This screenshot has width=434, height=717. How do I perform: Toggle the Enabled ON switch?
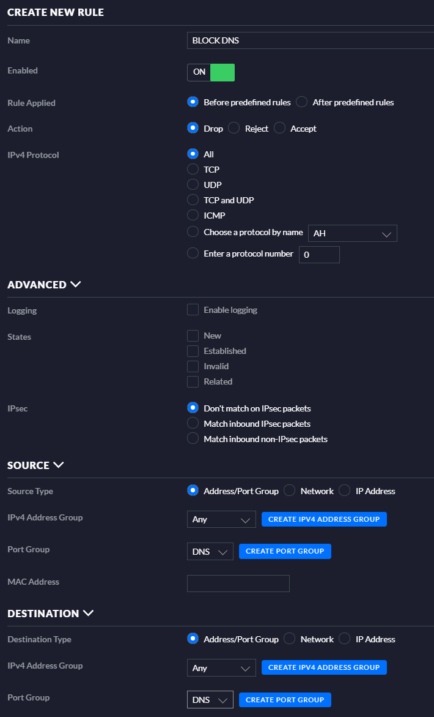(x=211, y=72)
